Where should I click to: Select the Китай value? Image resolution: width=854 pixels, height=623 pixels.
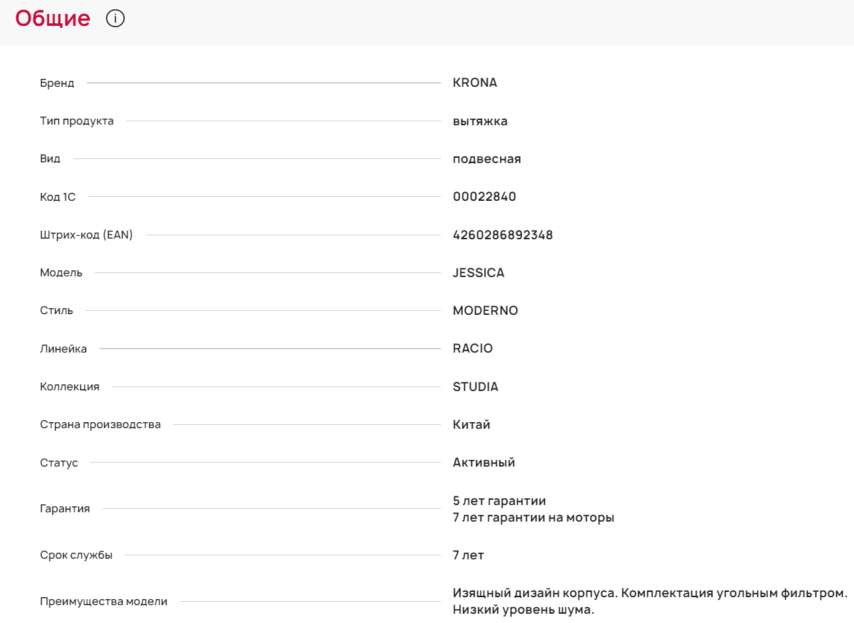pos(471,425)
